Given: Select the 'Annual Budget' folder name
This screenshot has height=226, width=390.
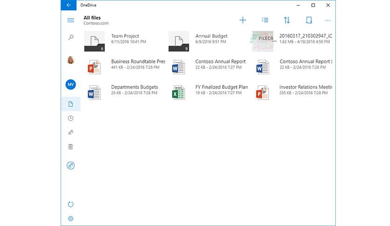Looking at the screenshot, I should pyautogui.click(x=211, y=36).
